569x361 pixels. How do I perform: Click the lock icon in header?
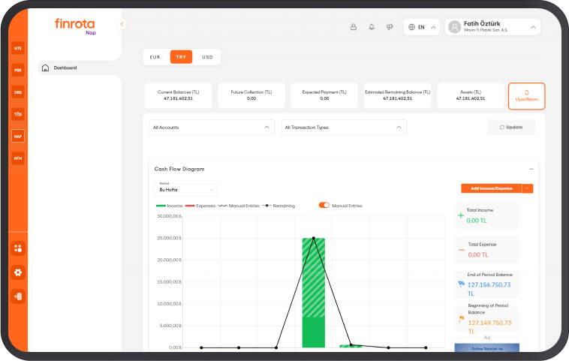(x=353, y=27)
